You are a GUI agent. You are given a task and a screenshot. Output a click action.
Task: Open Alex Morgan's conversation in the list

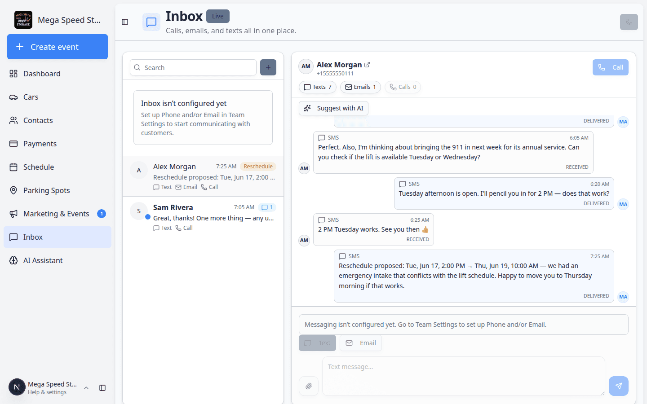[x=203, y=176]
